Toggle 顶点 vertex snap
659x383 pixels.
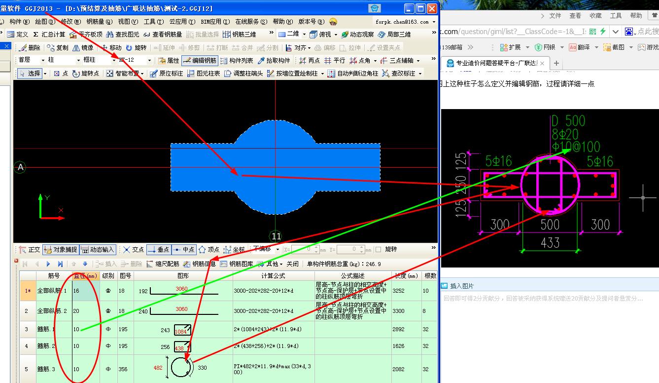(209, 250)
